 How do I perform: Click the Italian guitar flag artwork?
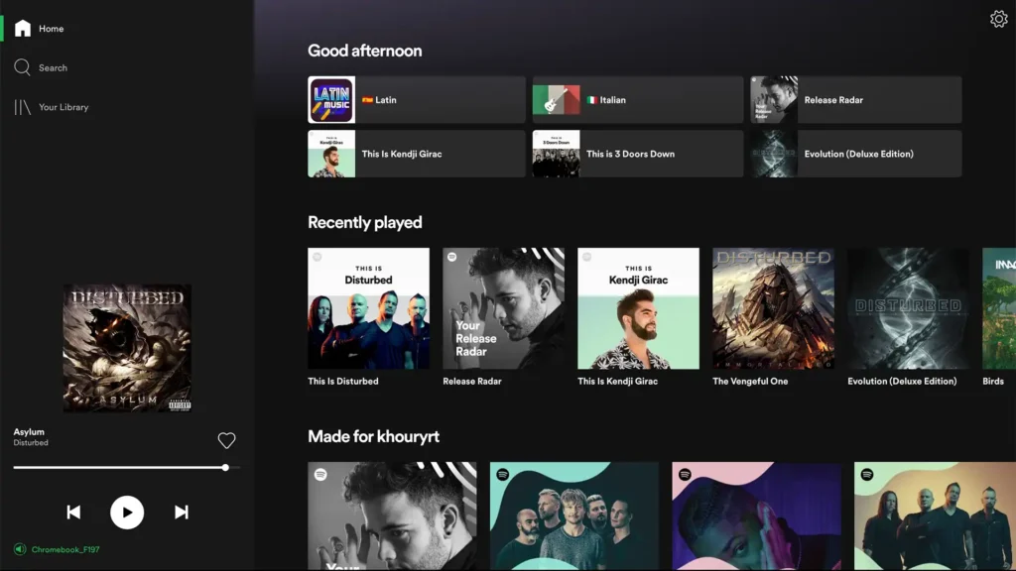(x=556, y=100)
